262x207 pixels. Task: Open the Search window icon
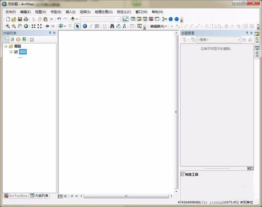(145, 19)
